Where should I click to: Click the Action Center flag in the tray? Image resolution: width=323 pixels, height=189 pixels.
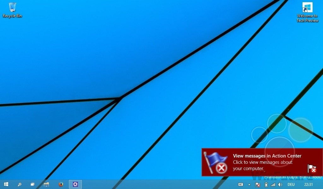click(x=257, y=185)
